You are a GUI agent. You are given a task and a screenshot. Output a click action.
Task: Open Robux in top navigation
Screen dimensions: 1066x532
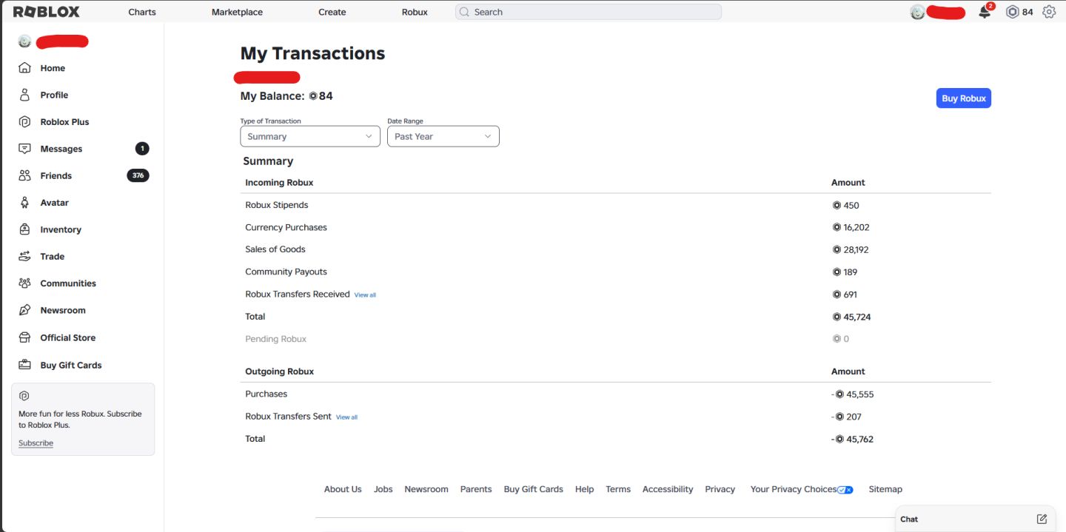[415, 12]
